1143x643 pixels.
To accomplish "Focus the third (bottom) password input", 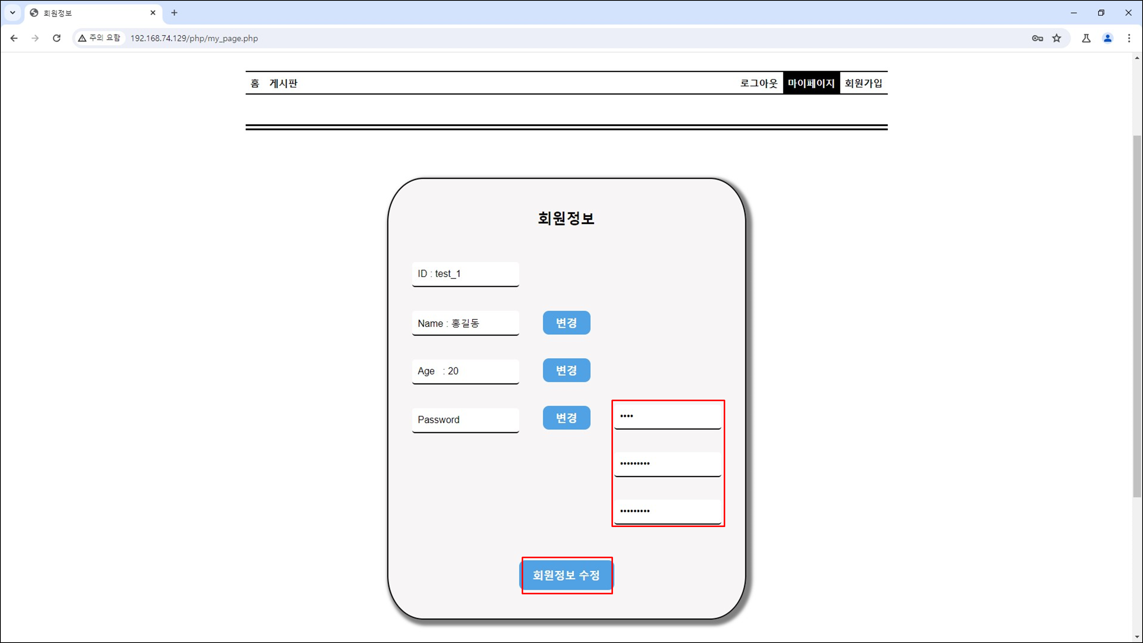I will [x=668, y=511].
